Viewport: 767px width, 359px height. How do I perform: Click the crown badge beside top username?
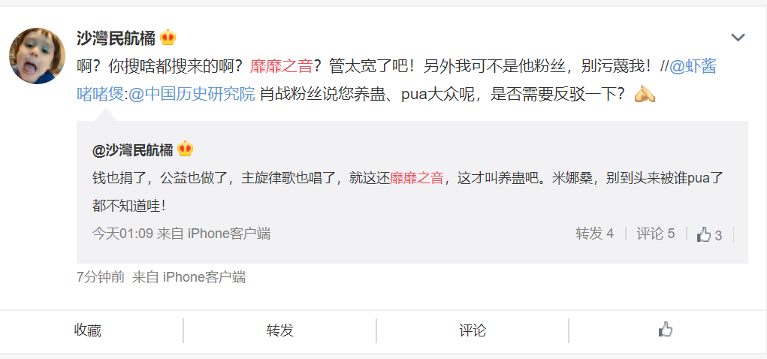pos(168,38)
